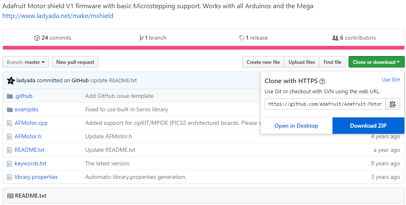Copy clone URL to clipboard icon
Viewport: 406px width, 205px height.
pyautogui.click(x=393, y=104)
